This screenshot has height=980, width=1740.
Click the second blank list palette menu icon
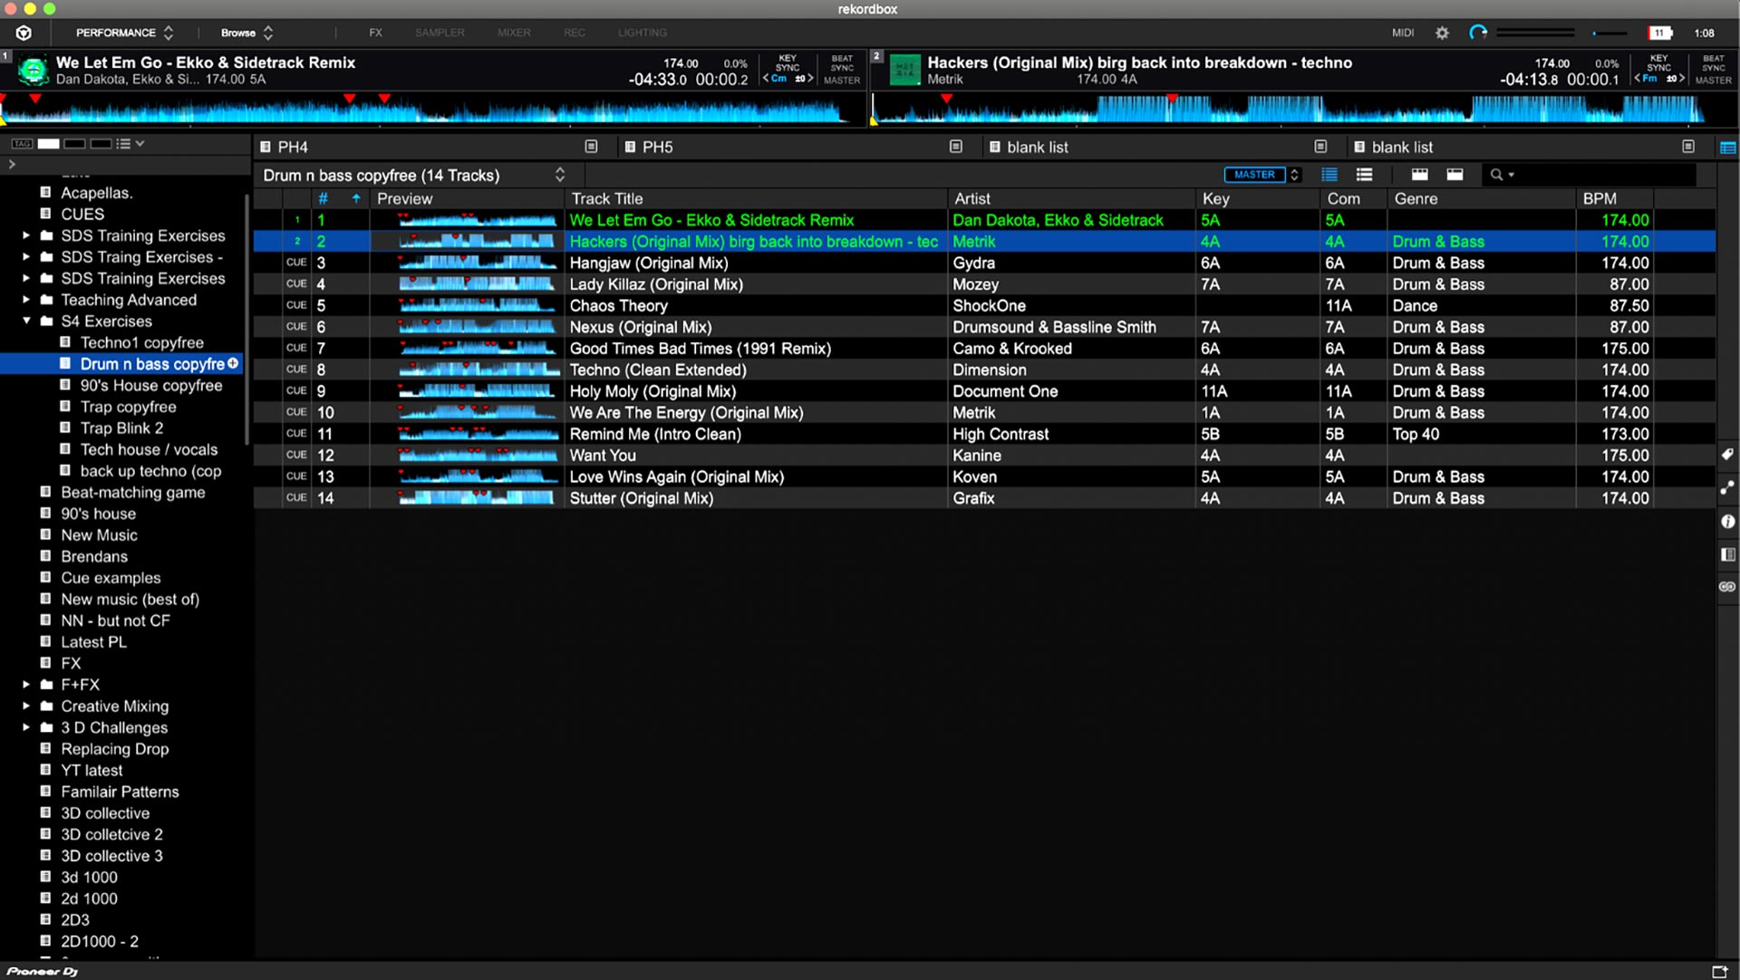click(x=1687, y=147)
